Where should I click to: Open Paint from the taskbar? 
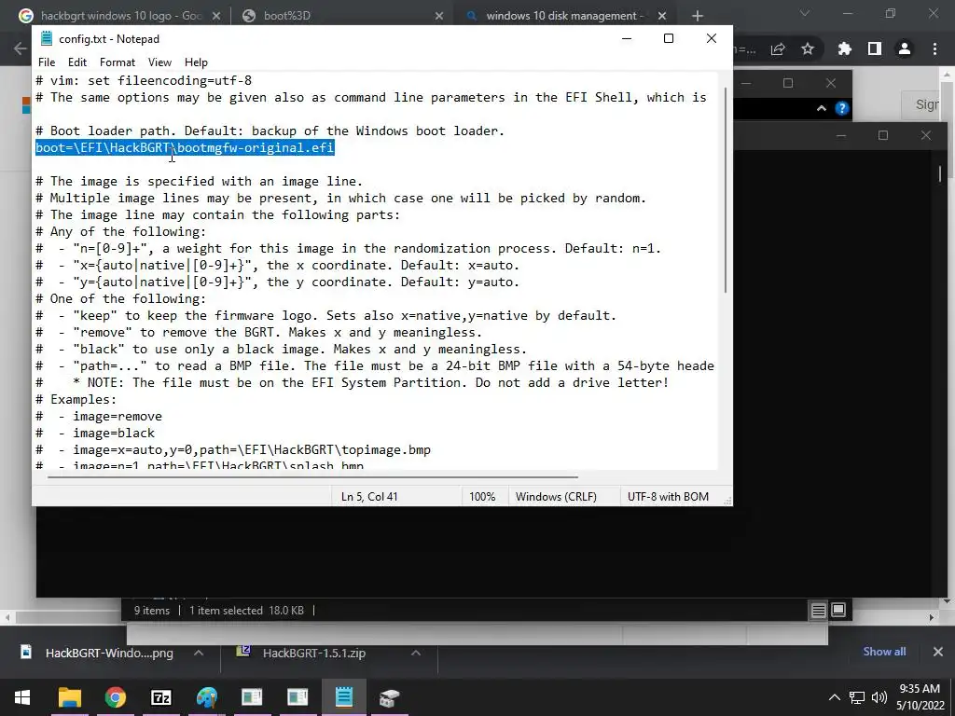[x=206, y=697]
